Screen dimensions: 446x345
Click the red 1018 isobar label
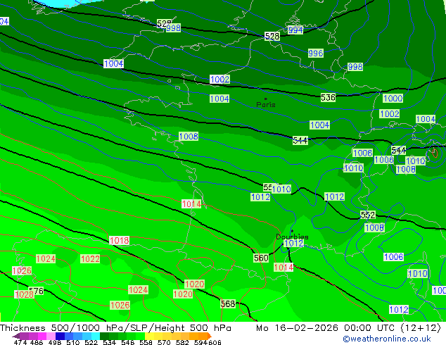click(x=120, y=241)
